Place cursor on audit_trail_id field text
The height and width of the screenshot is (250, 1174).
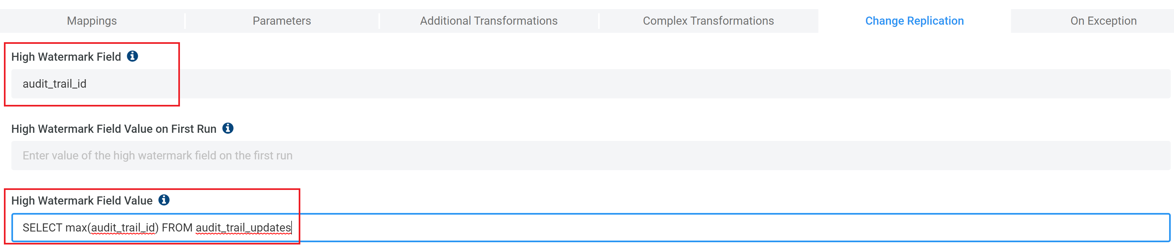tap(55, 84)
